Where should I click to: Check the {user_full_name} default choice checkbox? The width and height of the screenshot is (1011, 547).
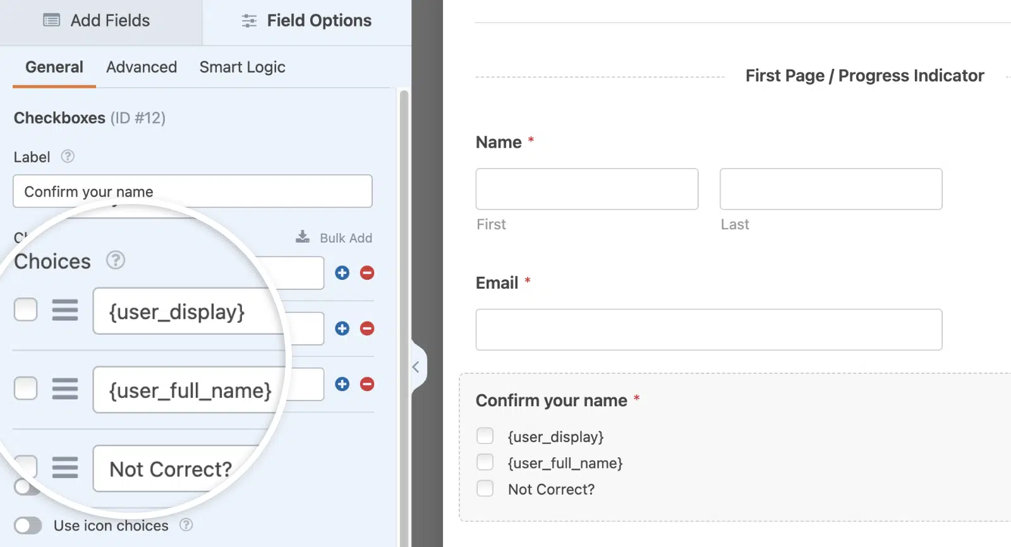click(26, 388)
